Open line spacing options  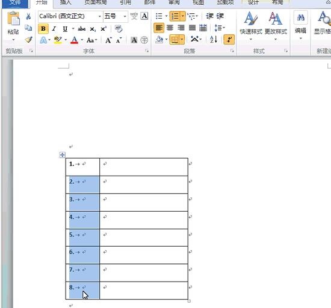tap(220, 28)
